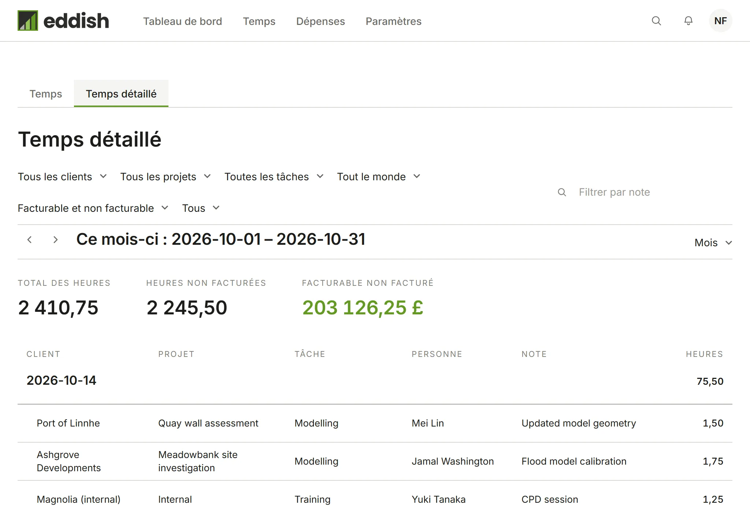This screenshot has height=513, width=750.
Task: Click Flood model calibration note
Action: tap(574, 461)
